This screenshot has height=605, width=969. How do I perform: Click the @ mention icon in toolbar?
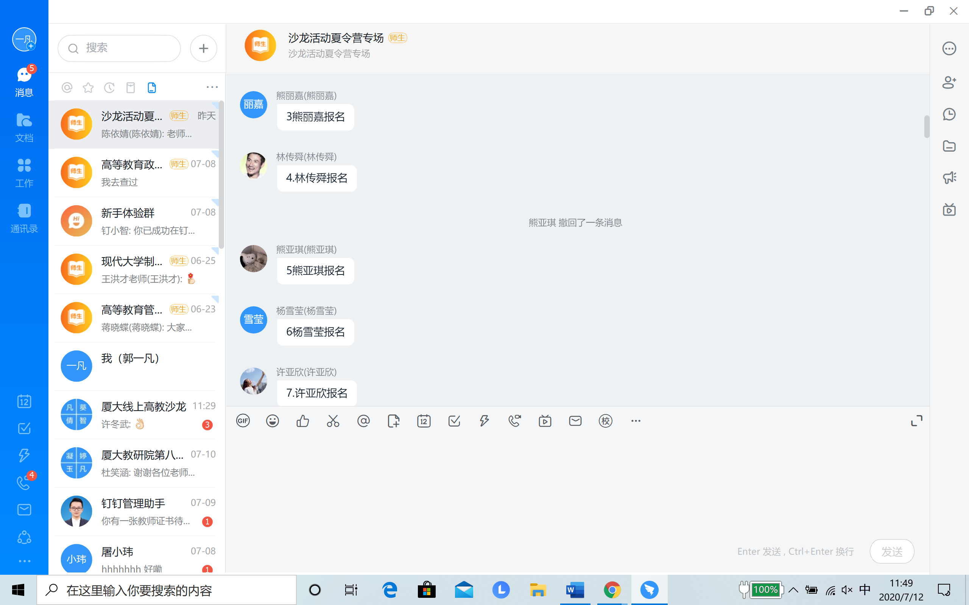click(363, 420)
